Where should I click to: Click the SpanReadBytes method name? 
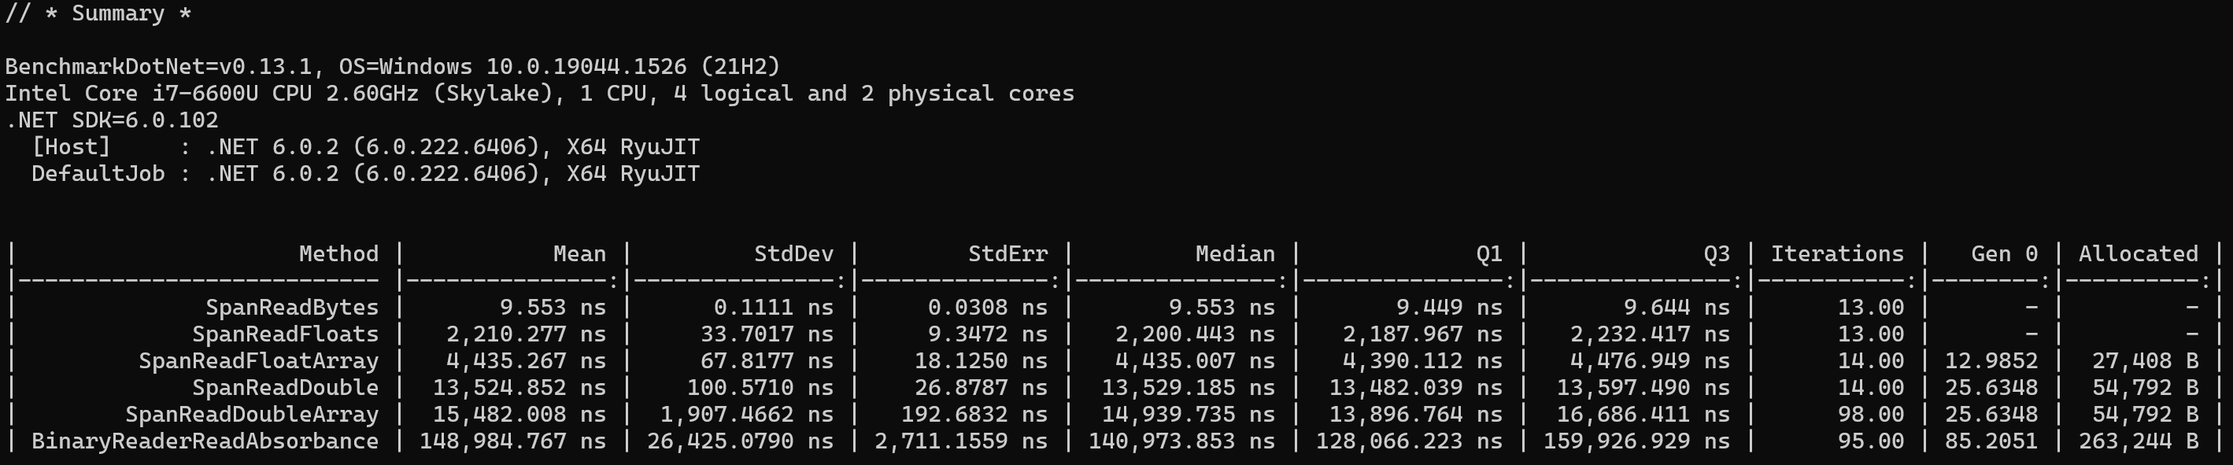pyautogui.click(x=292, y=308)
